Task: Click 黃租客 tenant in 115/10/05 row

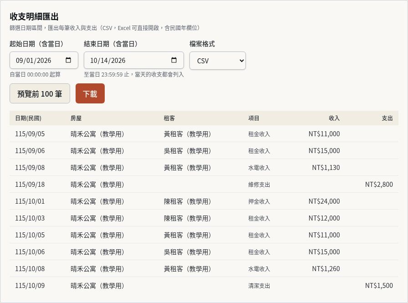Action: pos(187,235)
